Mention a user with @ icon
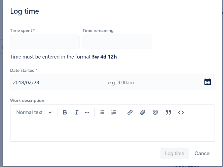The width and height of the screenshot is (223, 167). tap(155, 112)
